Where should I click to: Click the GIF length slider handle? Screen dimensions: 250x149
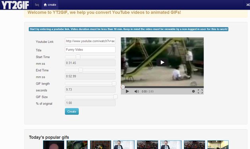114,83
